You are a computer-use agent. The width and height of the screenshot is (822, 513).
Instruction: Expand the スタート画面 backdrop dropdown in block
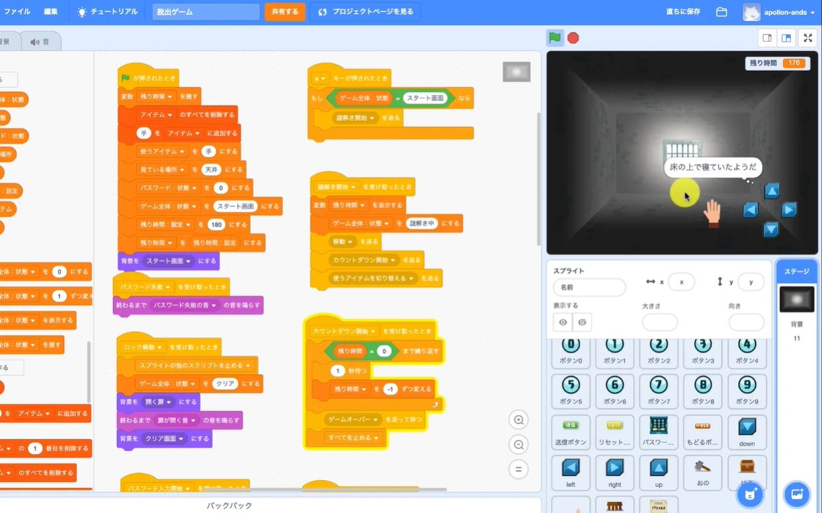click(x=189, y=261)
